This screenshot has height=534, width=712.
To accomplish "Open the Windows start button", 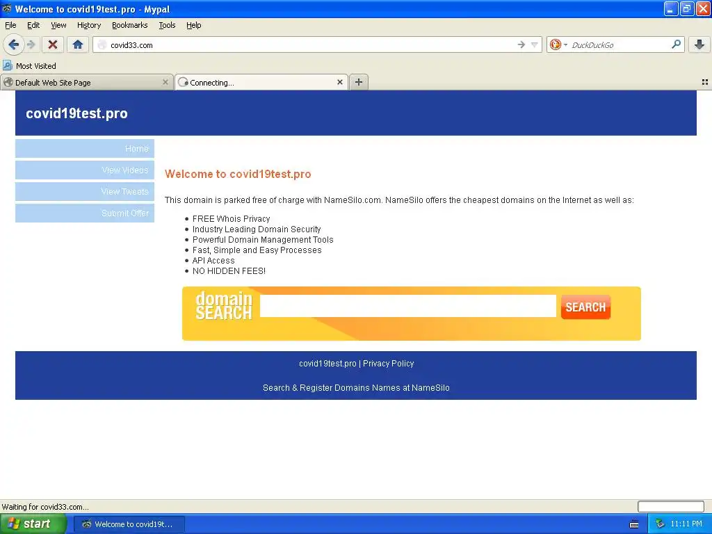I will [33, 524].
